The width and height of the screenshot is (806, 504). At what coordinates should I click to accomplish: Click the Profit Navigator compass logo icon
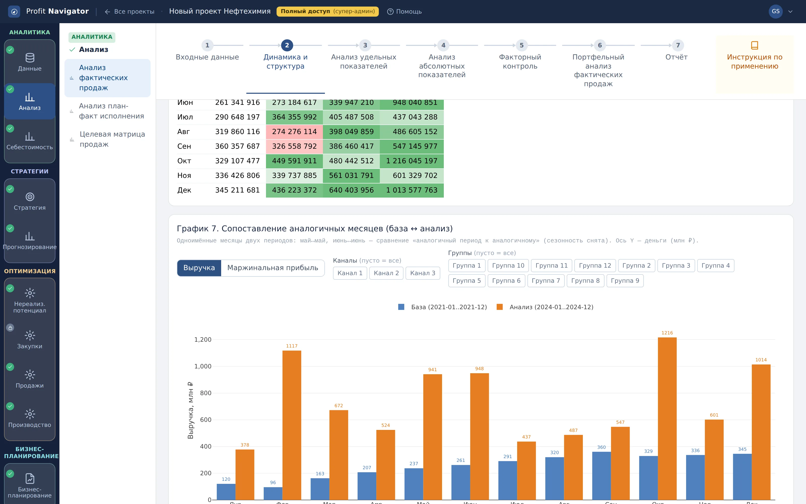point(14,12)
